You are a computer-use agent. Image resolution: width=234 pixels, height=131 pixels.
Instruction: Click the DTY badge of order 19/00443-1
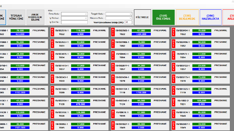(113, 56)
